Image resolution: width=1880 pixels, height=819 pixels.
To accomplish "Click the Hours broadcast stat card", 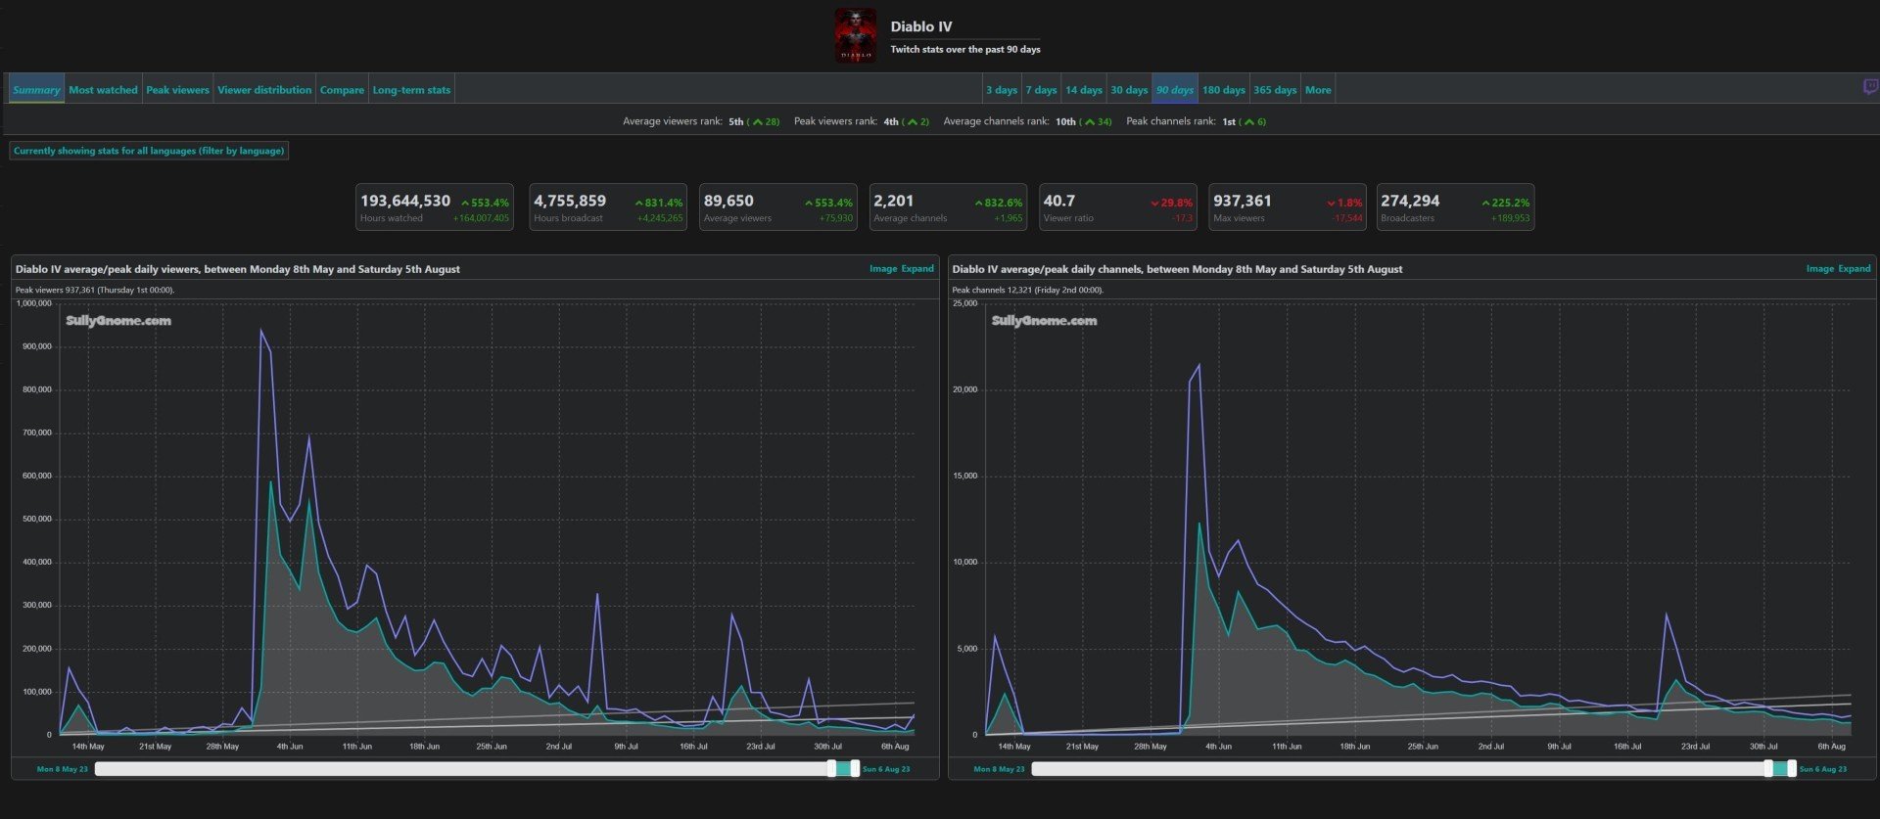I will click(x=608, y=206).
